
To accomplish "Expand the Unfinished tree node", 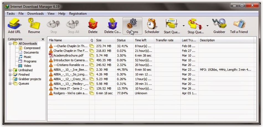I will point(10,70).
